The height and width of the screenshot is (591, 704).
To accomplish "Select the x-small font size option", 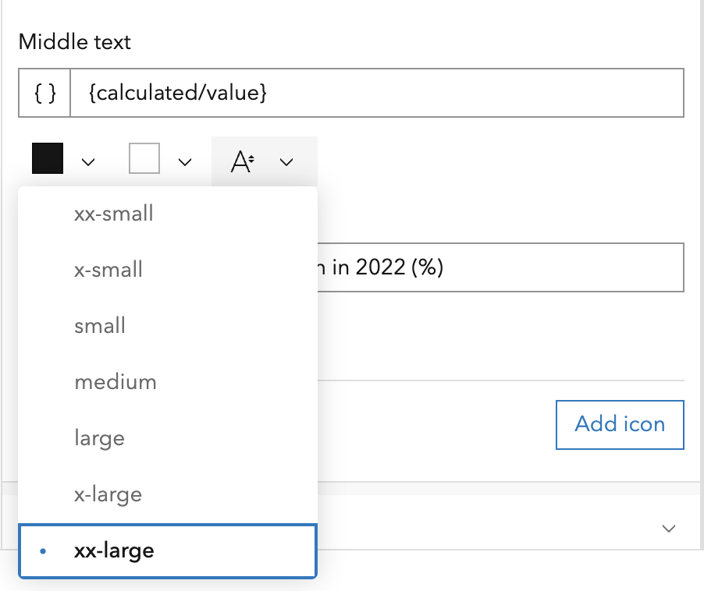I will [108, 269].
